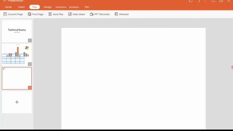The height and width of the screenshot is (131, 233).
Task: Switch to the Home tab
Action: [x=8, y=7]
